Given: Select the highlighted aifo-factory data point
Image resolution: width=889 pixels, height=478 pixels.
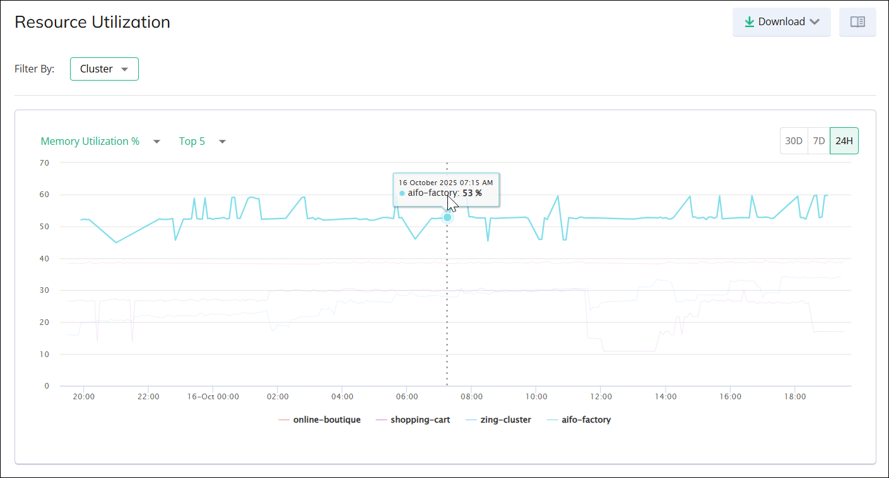Looking at the screenshot, I should (x=447, y=217).
